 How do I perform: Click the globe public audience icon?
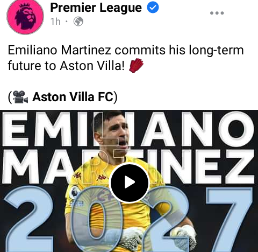(78, 22)
